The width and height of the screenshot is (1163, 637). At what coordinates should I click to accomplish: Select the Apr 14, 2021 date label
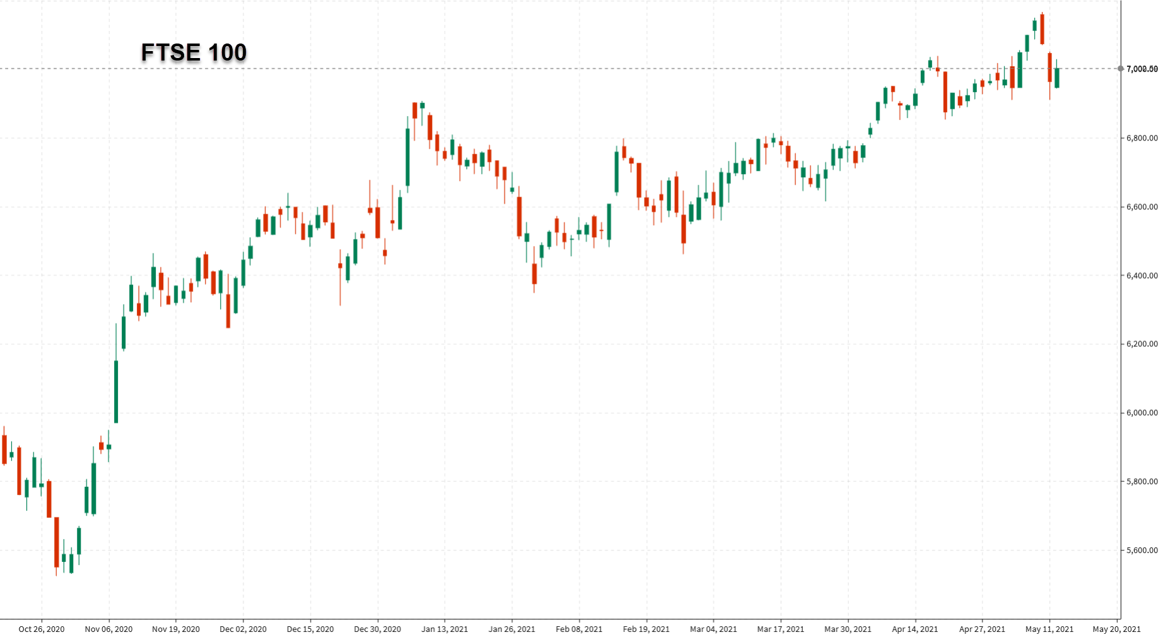pos(915,629)
